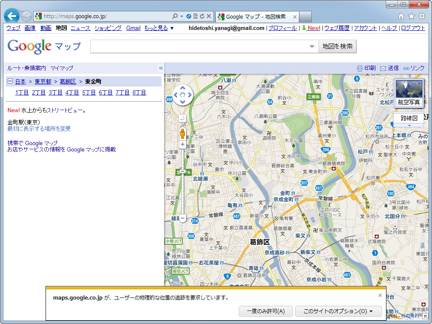Click the print 印刷 link
432x324 pixels.
tap(366, 68)
